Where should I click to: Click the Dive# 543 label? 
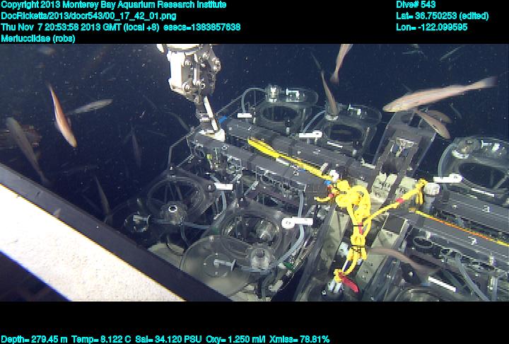pos(416,4)
